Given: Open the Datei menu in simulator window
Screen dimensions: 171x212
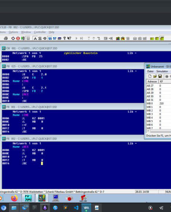Looking at the screenshot, I should pyautogui.click(x=150, y=71).
